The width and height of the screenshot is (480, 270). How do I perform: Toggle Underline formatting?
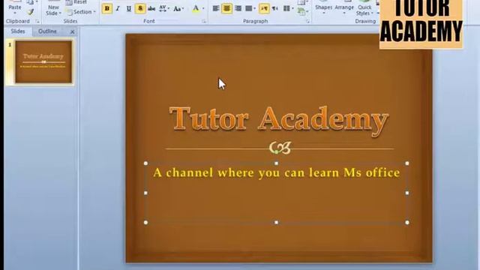click(x=128, y=8)
